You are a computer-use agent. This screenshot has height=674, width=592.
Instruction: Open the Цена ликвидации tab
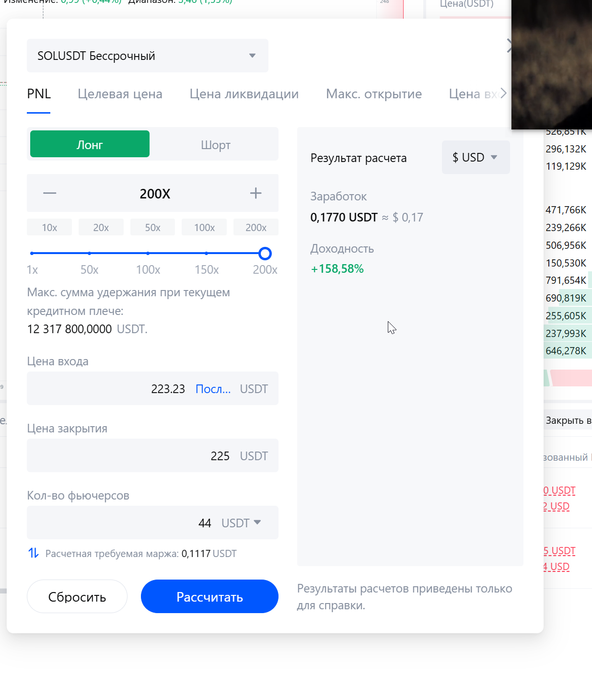point(244,94)
